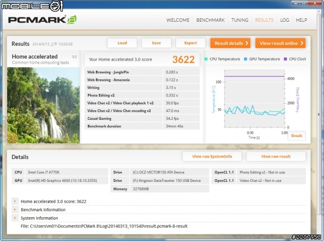Select the RESULTS tab
The width and height of the screenshot is (324, 241).
264,20
